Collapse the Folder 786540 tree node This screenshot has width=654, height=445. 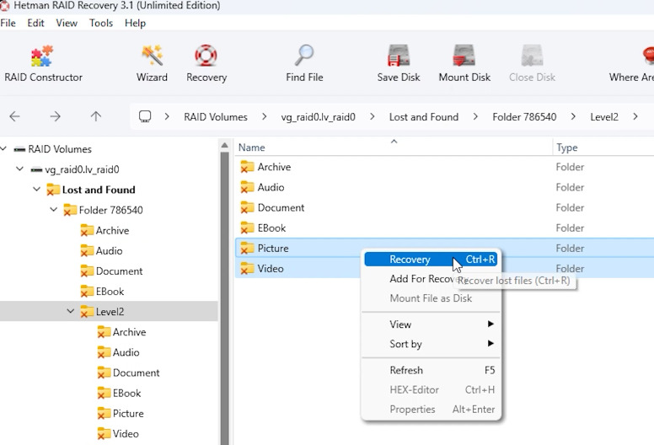coord(53,210)
